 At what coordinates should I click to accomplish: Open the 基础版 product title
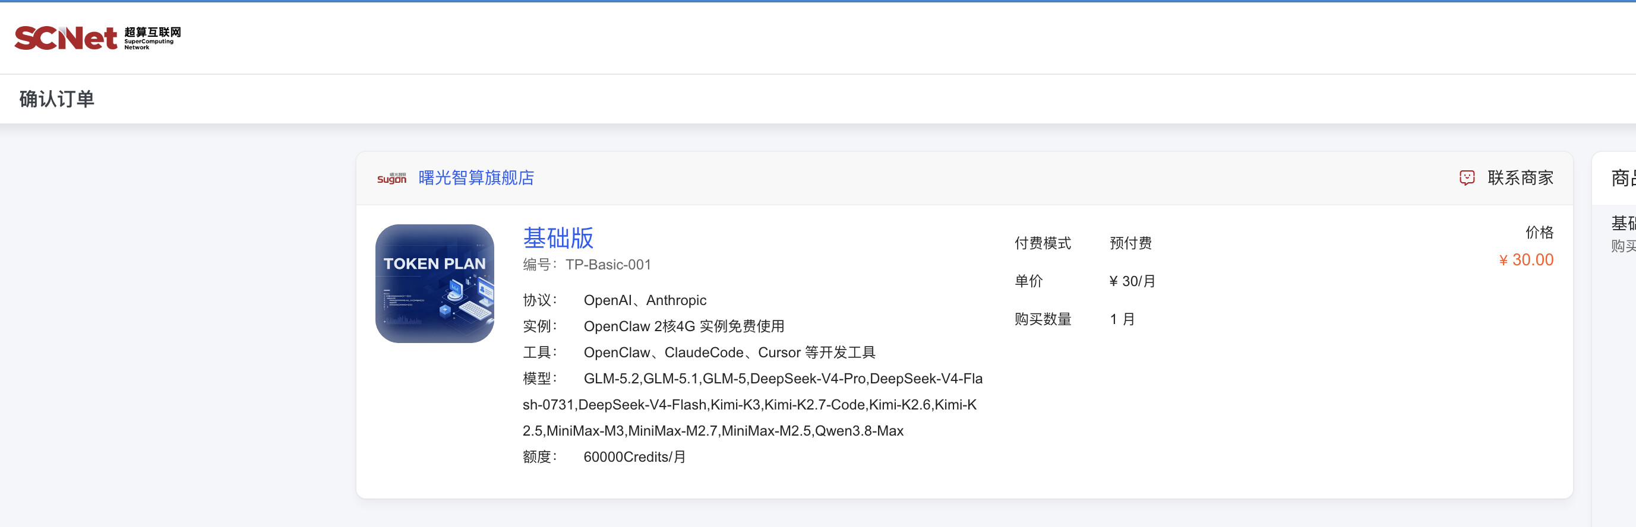point(558,238)
